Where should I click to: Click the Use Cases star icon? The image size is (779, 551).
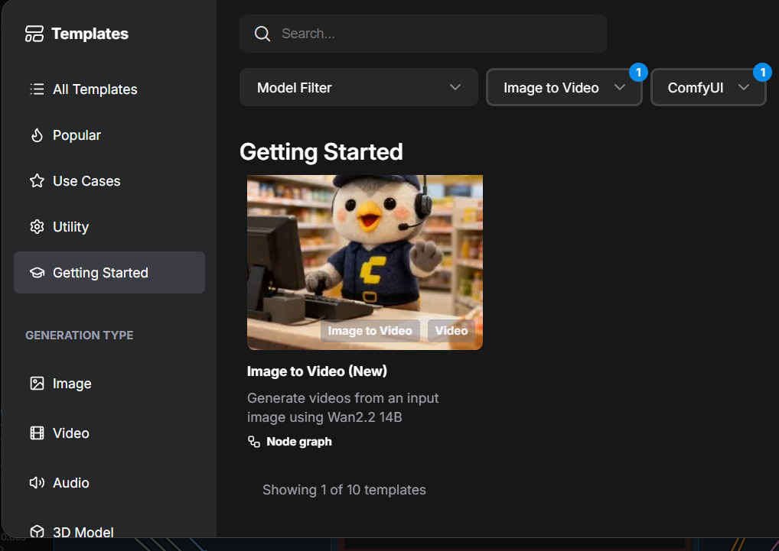(x=37, y=180)
